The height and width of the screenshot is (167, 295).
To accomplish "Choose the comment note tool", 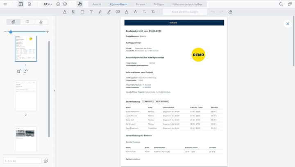I will tap(118, 12).
